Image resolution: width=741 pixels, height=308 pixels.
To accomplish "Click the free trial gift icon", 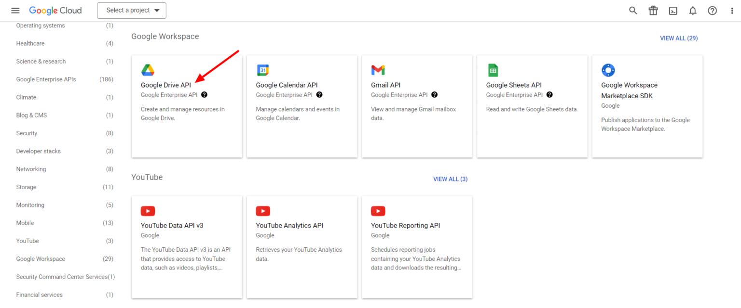I will click(x=653, y=10).
